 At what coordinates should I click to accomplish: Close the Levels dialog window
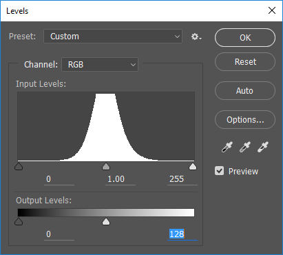pos(272,10)
